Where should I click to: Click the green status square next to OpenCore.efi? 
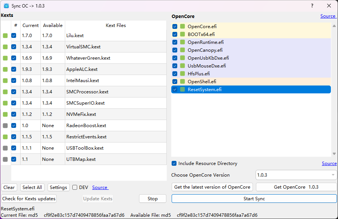pos(182,27)
